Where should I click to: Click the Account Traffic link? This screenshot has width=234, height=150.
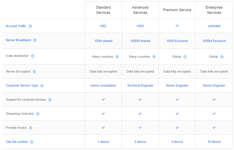pyautogui.click(x=16, y=26)
